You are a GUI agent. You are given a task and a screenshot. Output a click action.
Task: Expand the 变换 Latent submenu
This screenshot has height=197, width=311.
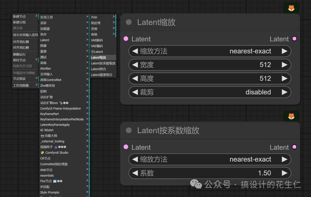[103, 29]
